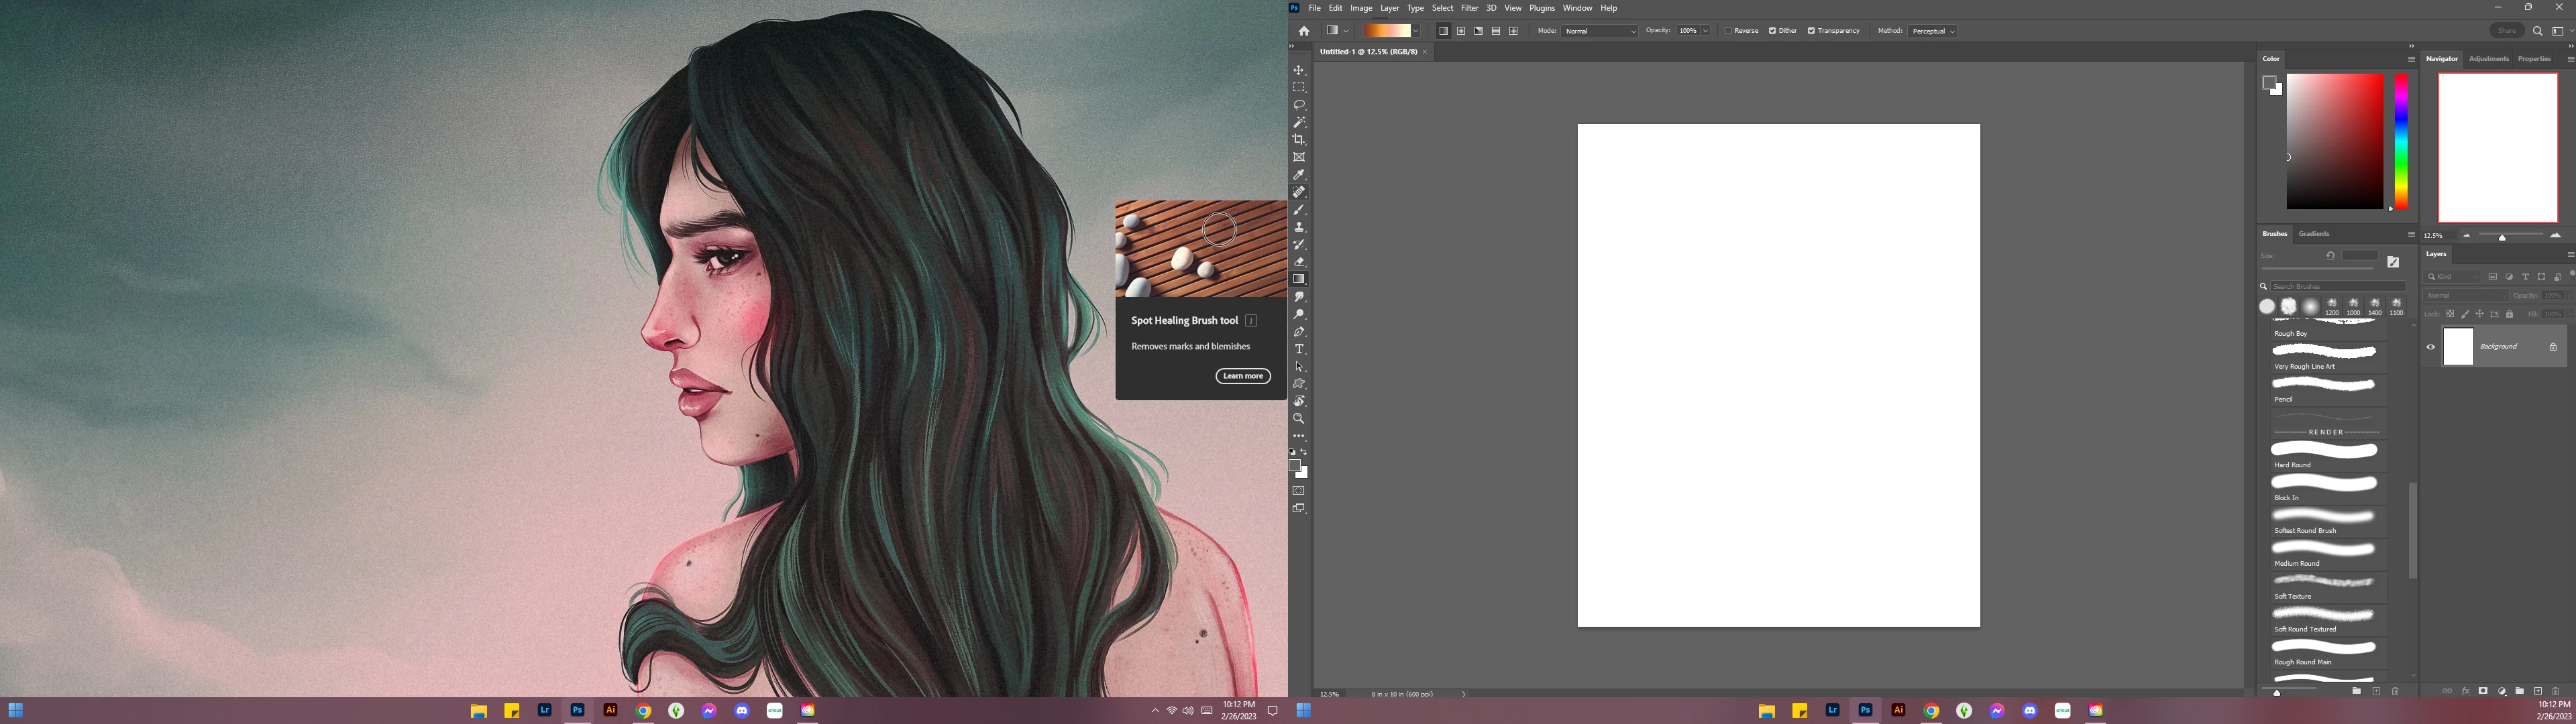Screen dimensions: 2576x724
Task: Choose the Radial Gradient style icon
Action: pyautogui.click(x=1461, y=31)
